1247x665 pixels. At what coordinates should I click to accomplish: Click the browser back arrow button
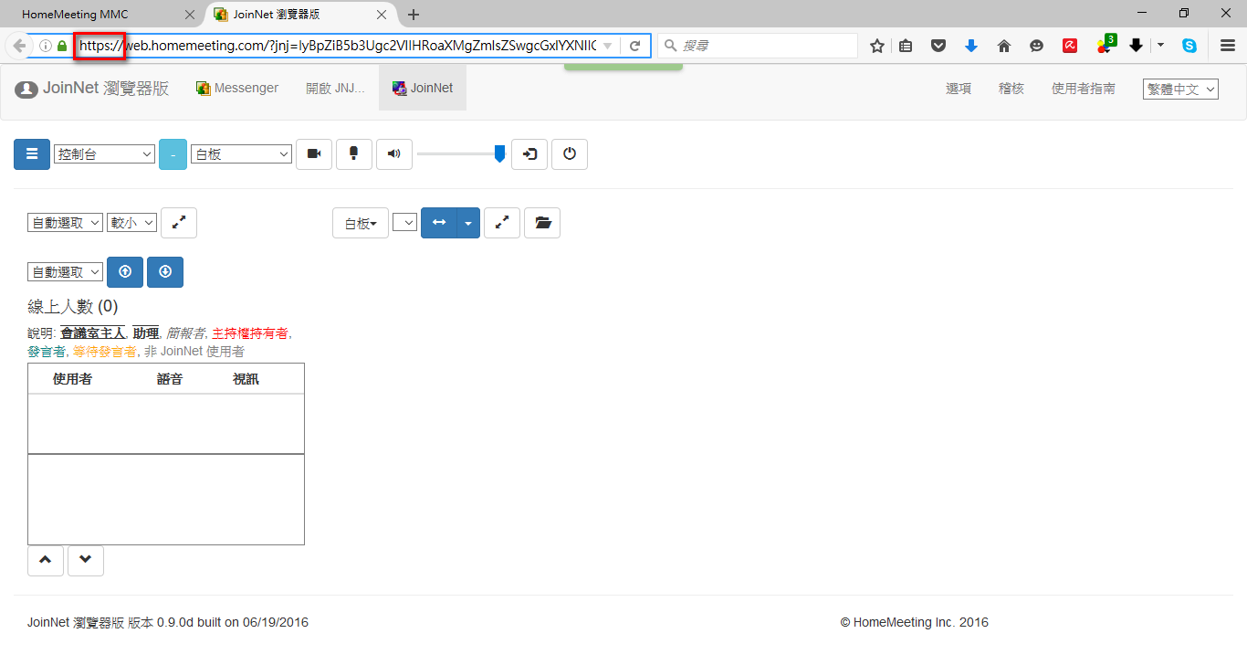click(19, 46)
